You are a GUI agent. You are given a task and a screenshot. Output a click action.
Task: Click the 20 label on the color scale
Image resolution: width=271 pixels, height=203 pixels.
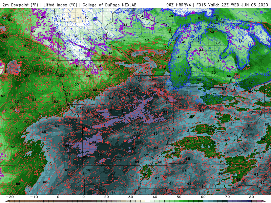pyautogui.click(x=106, y=197)
